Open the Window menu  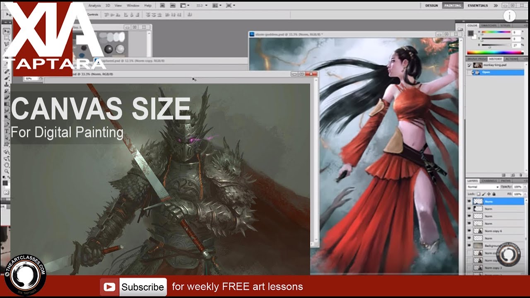[x=132, y=5]
